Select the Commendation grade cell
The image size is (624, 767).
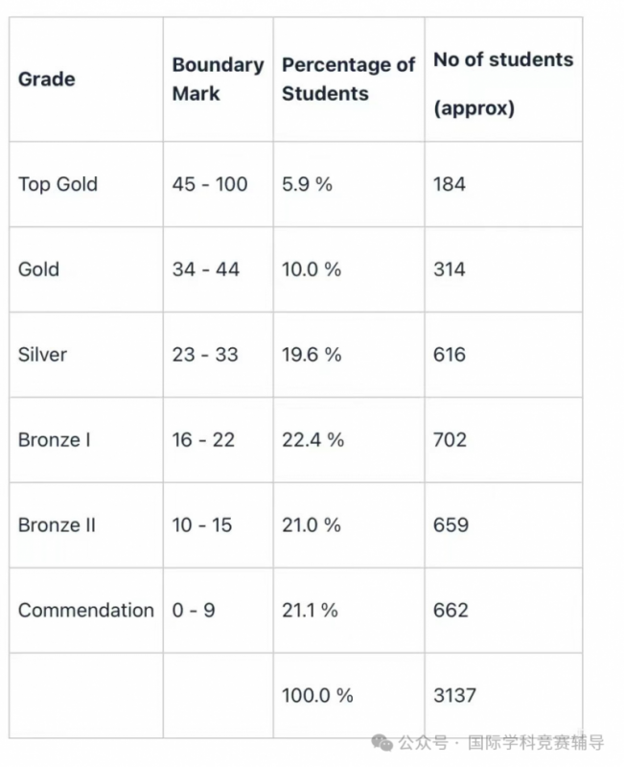click(86, 611)
